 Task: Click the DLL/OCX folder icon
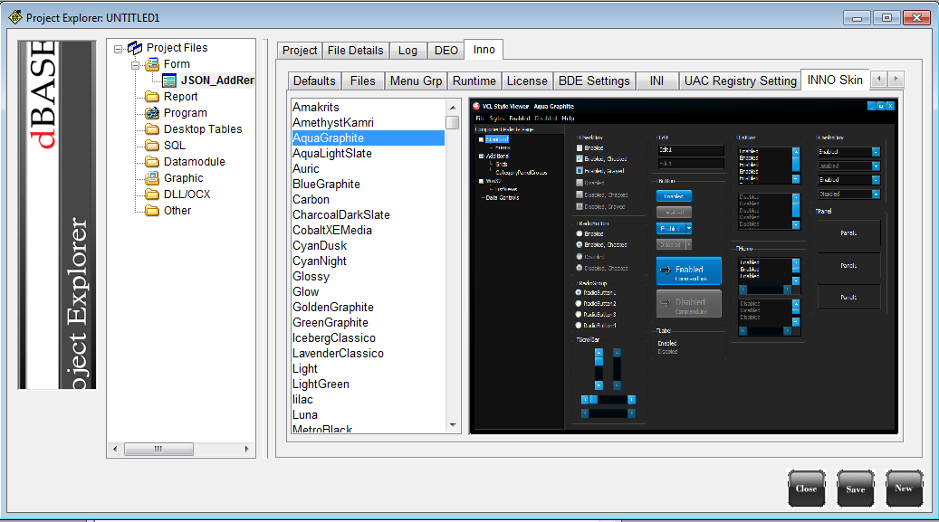click(x=152, y=194)
